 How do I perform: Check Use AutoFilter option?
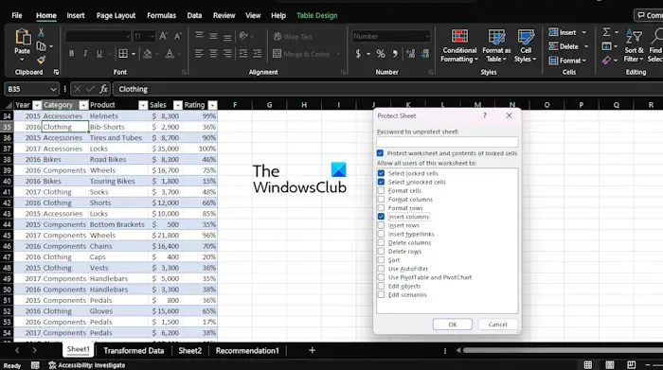[381, 269]
